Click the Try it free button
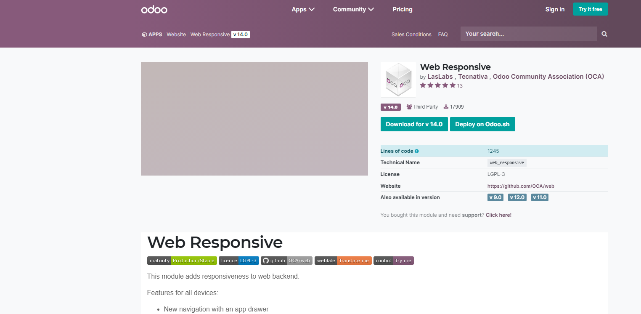Viewport: 641px width, 314px height. [x=591, y=9]
